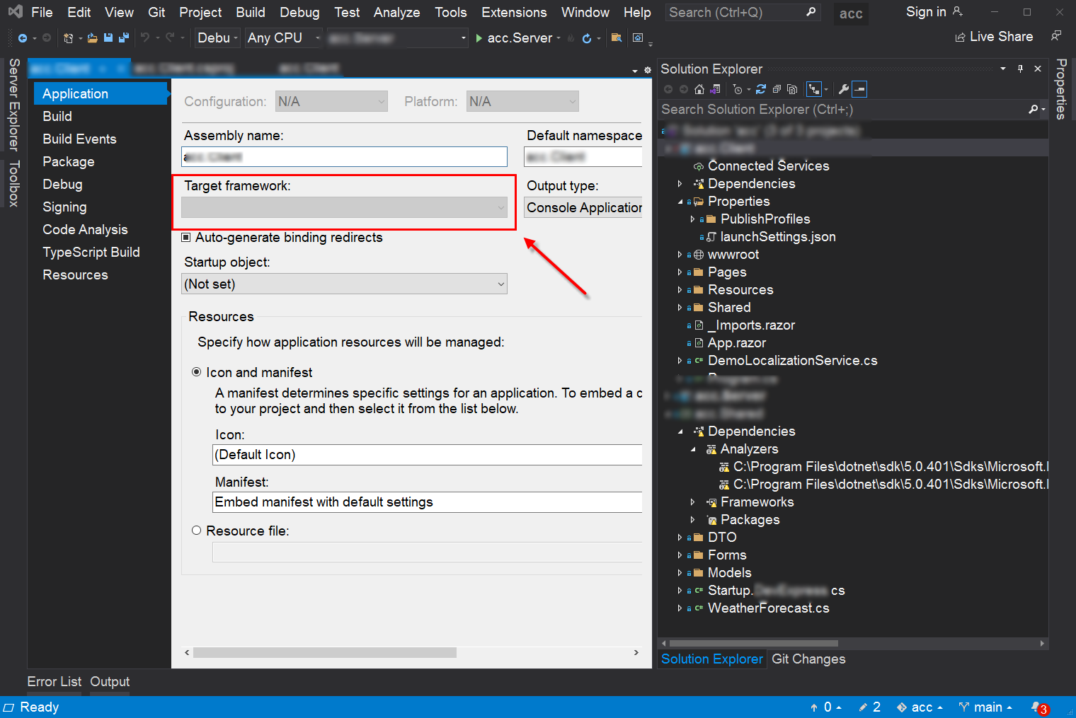
Task: Switch to Git Changes tab
Action: coord(808,659)
